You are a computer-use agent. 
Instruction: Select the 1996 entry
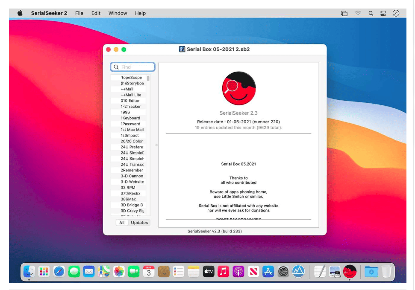tap(128, 112)
